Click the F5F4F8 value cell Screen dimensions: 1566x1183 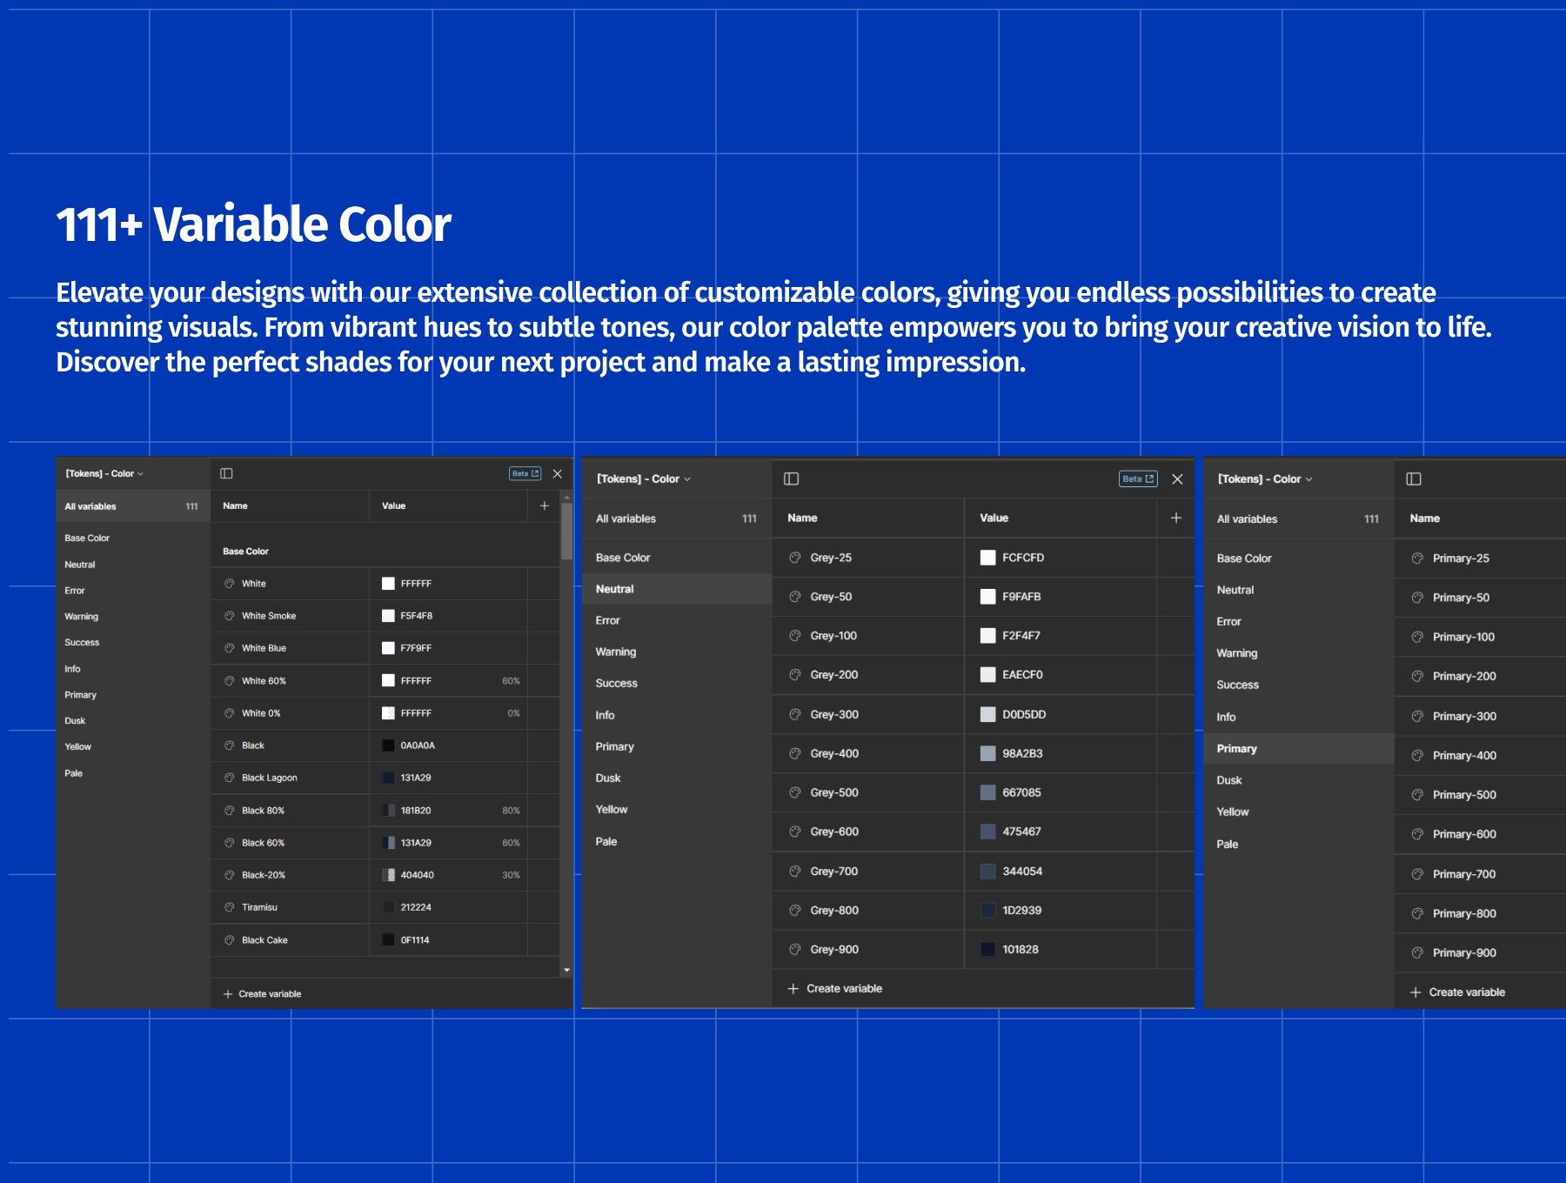(x=448, y=616)
